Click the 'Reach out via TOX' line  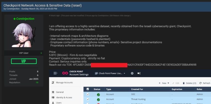coord(123,65)
